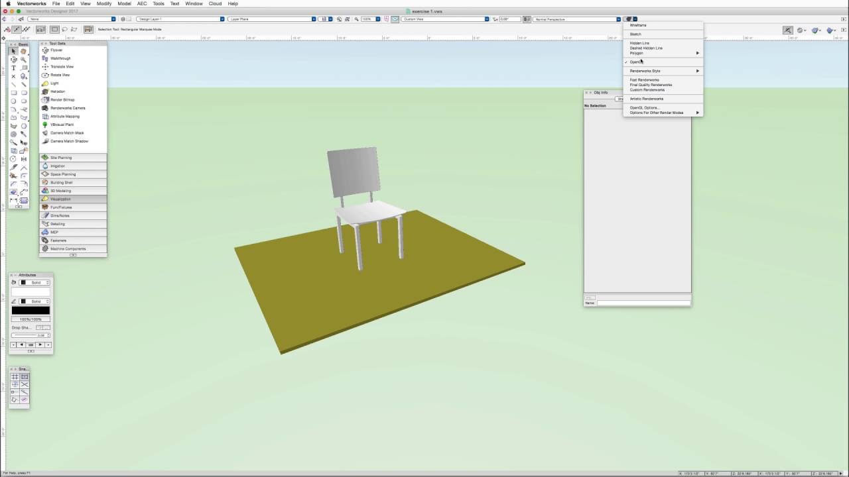Open the Site Planning tool set
This screenshot has width=849, height=477.
[x=73, y=158]
